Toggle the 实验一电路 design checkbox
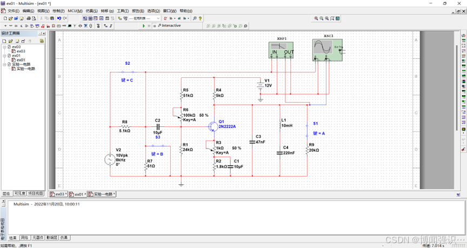The image size is (467, 248). pyautogui.click(x=9, y=64)
